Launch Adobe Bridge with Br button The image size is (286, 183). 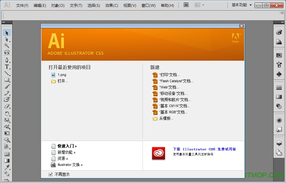[x=186, y=5]
